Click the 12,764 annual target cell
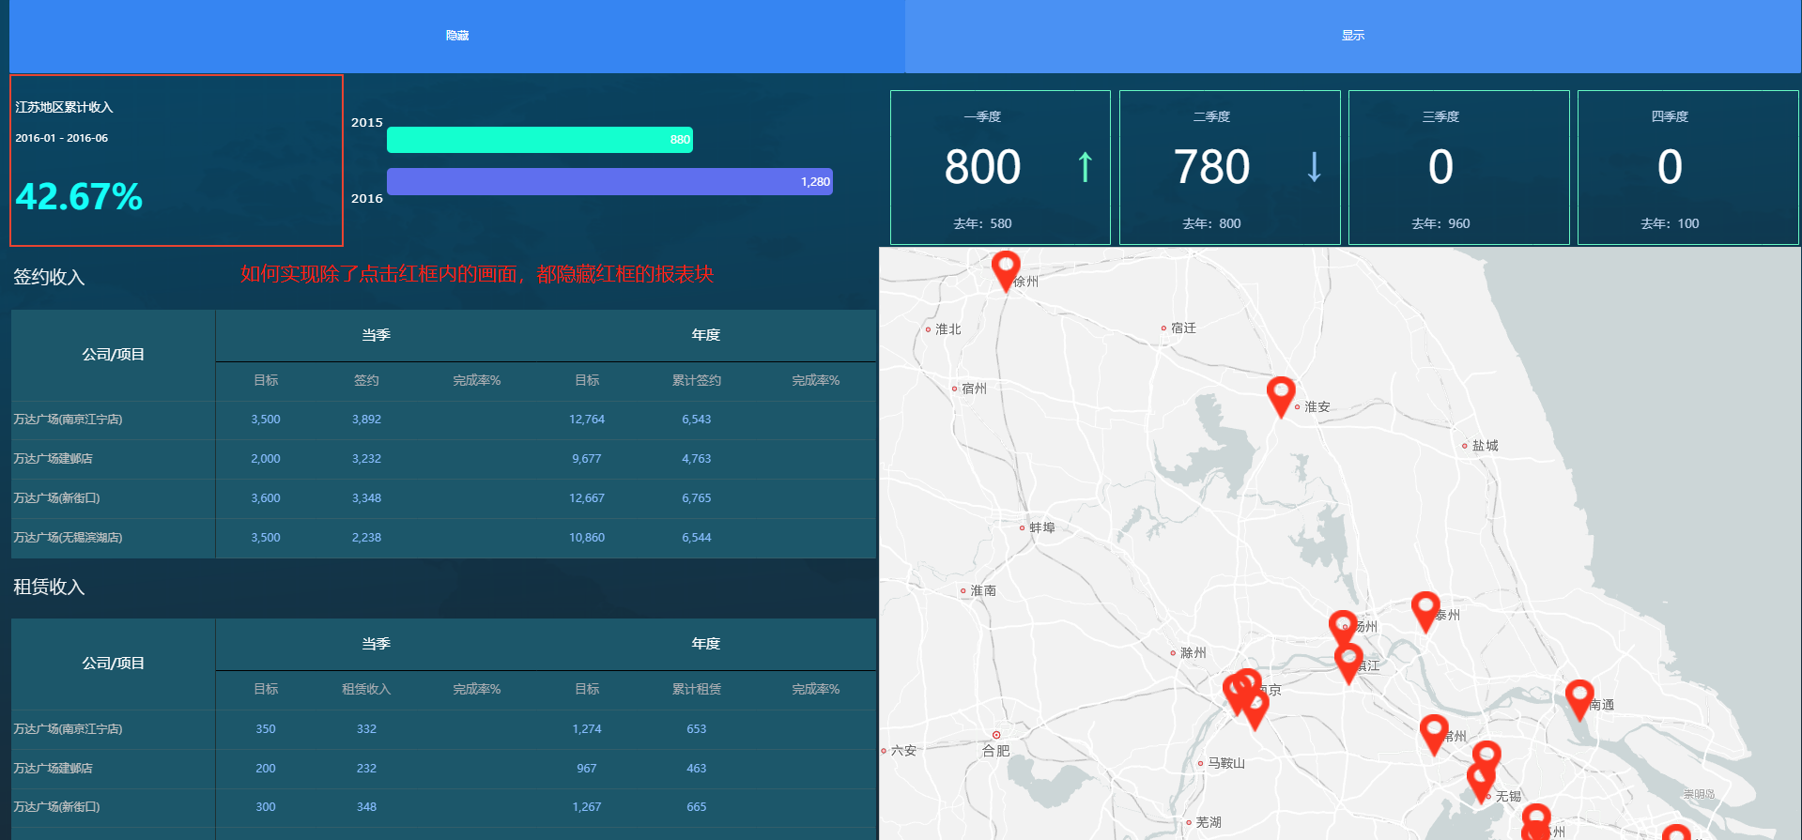The width and height of the screenshot is (1802, 840). pyautogui.click(x=587, y=420)
